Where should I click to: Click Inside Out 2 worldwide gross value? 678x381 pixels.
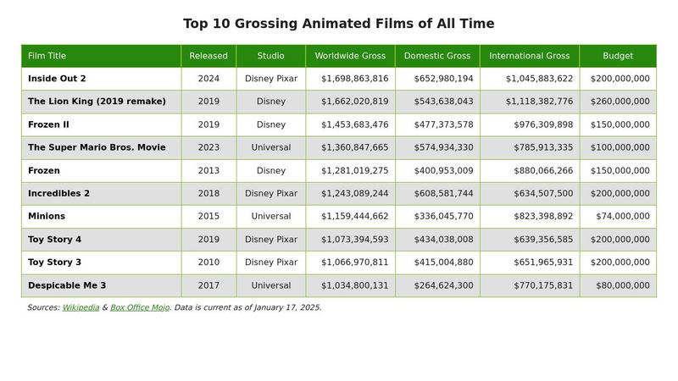354,79
